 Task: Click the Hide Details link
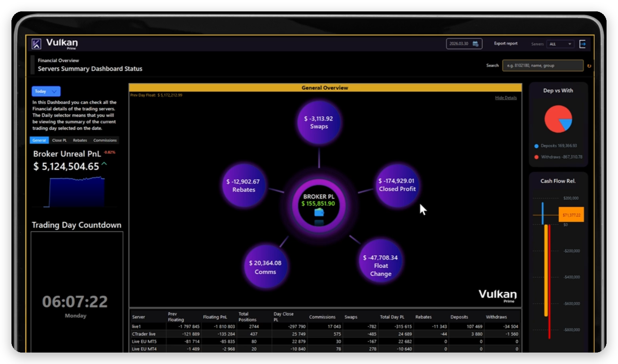[506, 98]
